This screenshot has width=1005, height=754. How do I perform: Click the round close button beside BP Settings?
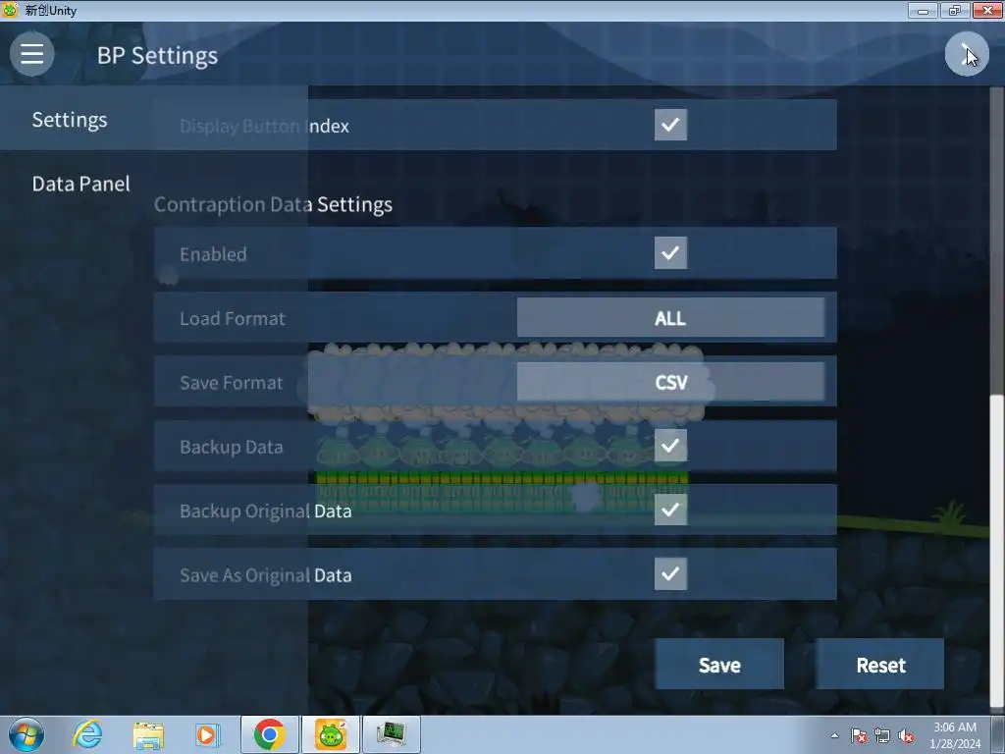point(967,54)
